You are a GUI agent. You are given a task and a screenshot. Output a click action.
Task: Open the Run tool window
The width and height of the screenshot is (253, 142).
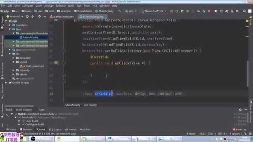85,129
